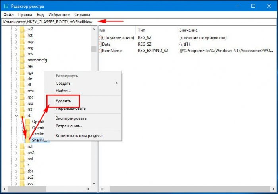Click Копировать имя раздела menu entry

tap(79, 136)
